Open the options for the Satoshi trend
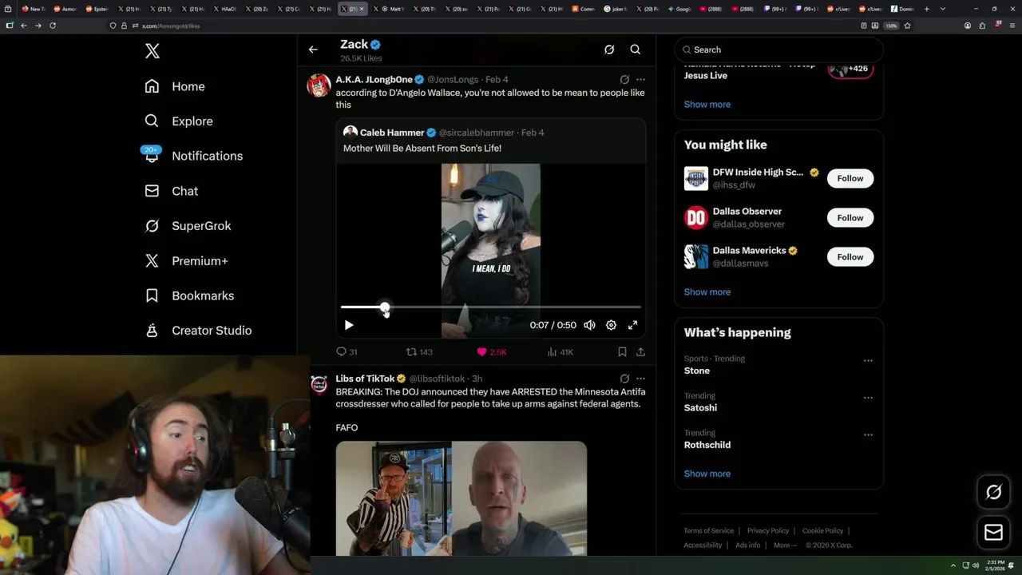 point(868,398)
